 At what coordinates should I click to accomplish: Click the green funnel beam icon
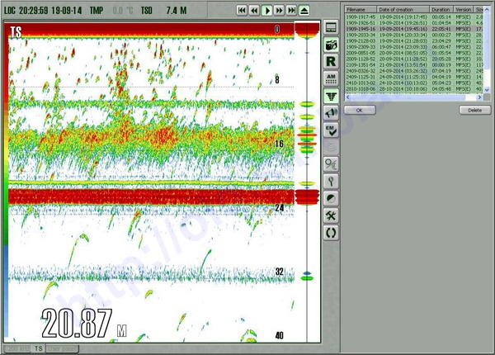tap(331, 96)
